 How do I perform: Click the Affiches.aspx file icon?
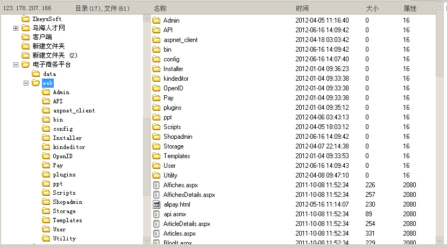point(156,185)
